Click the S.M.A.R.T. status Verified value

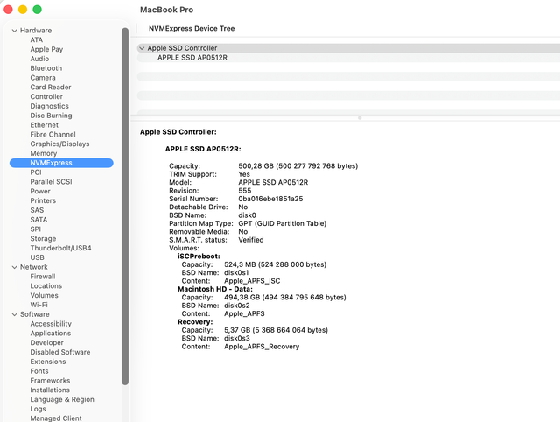(251, 240)
